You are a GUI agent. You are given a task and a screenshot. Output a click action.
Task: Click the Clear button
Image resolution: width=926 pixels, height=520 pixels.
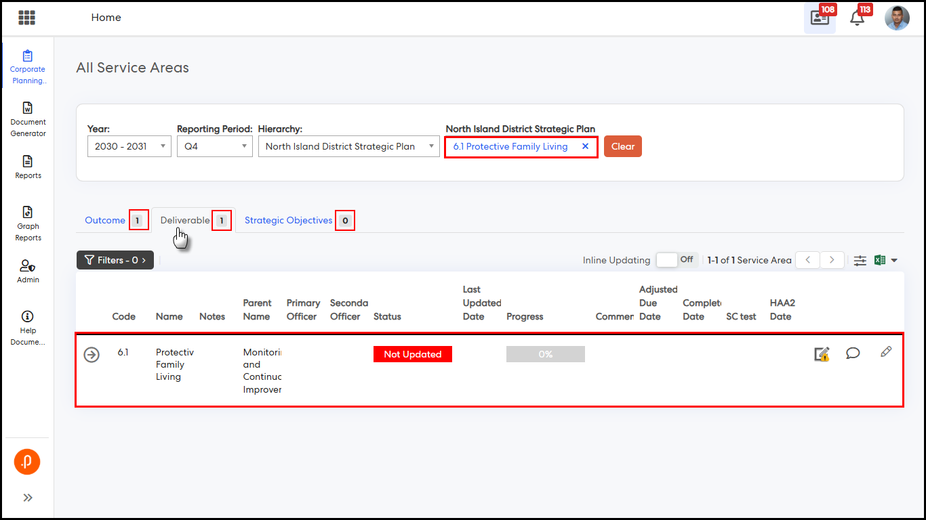coord(622,146)
